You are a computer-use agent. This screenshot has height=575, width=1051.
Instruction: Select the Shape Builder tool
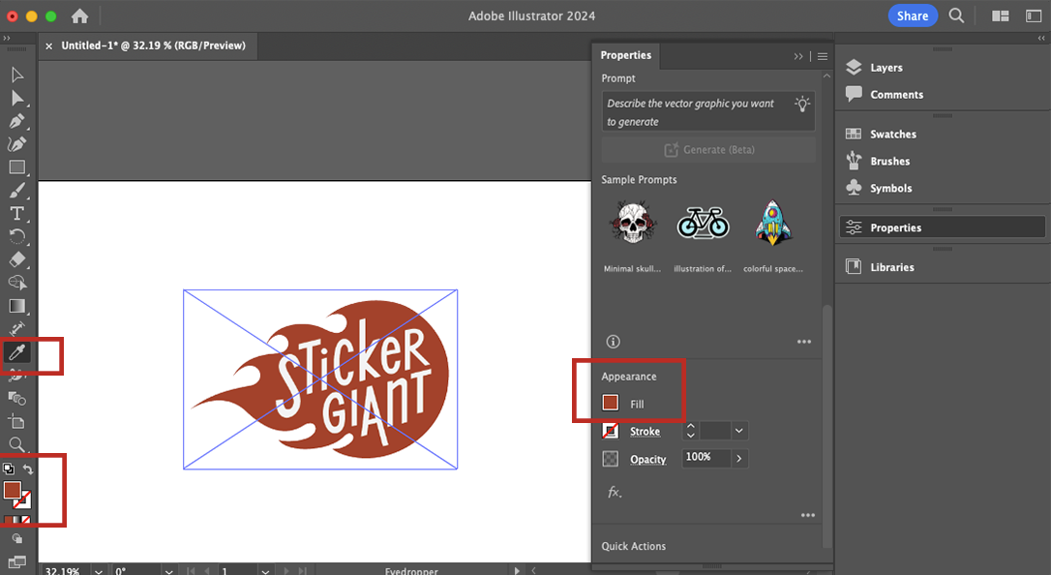(x=16, y=283)
